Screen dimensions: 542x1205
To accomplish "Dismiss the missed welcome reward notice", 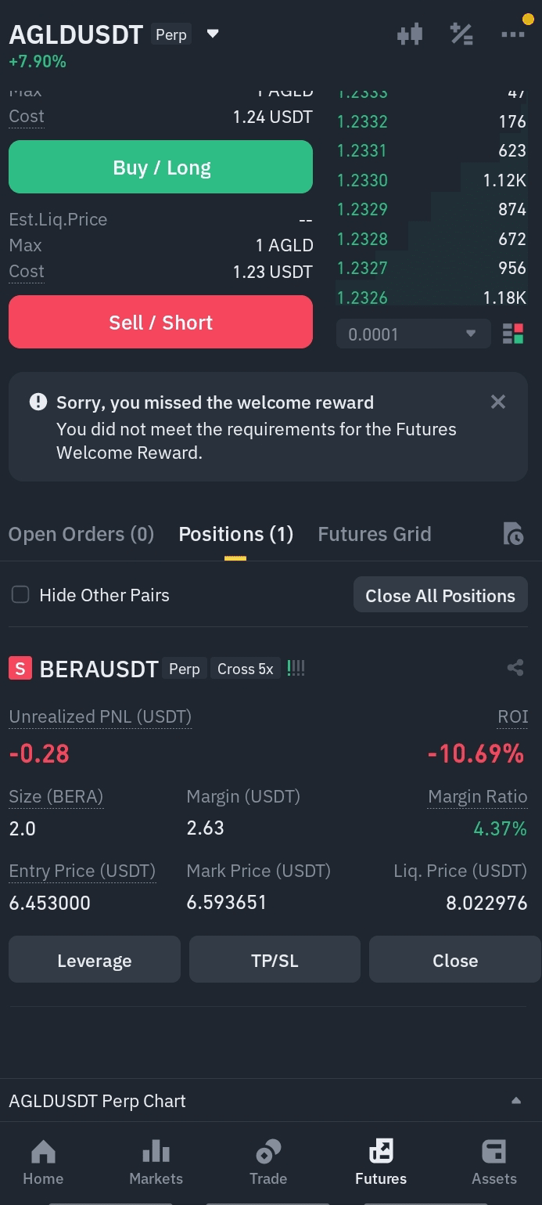I will [498, 402].
